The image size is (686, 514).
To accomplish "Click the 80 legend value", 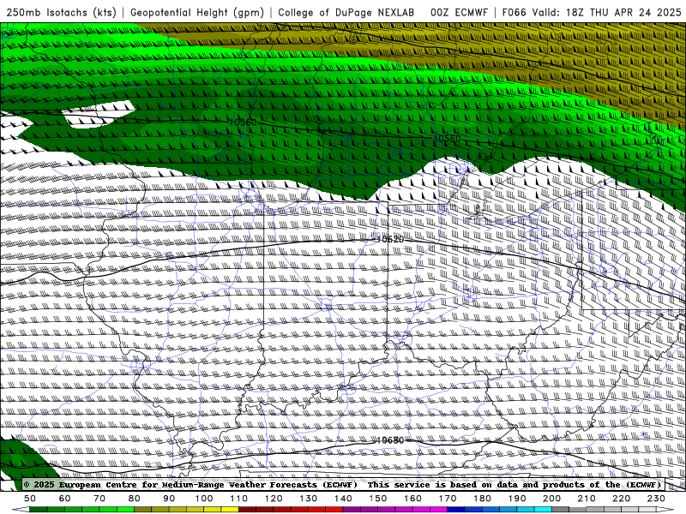I will click(135, 499).
